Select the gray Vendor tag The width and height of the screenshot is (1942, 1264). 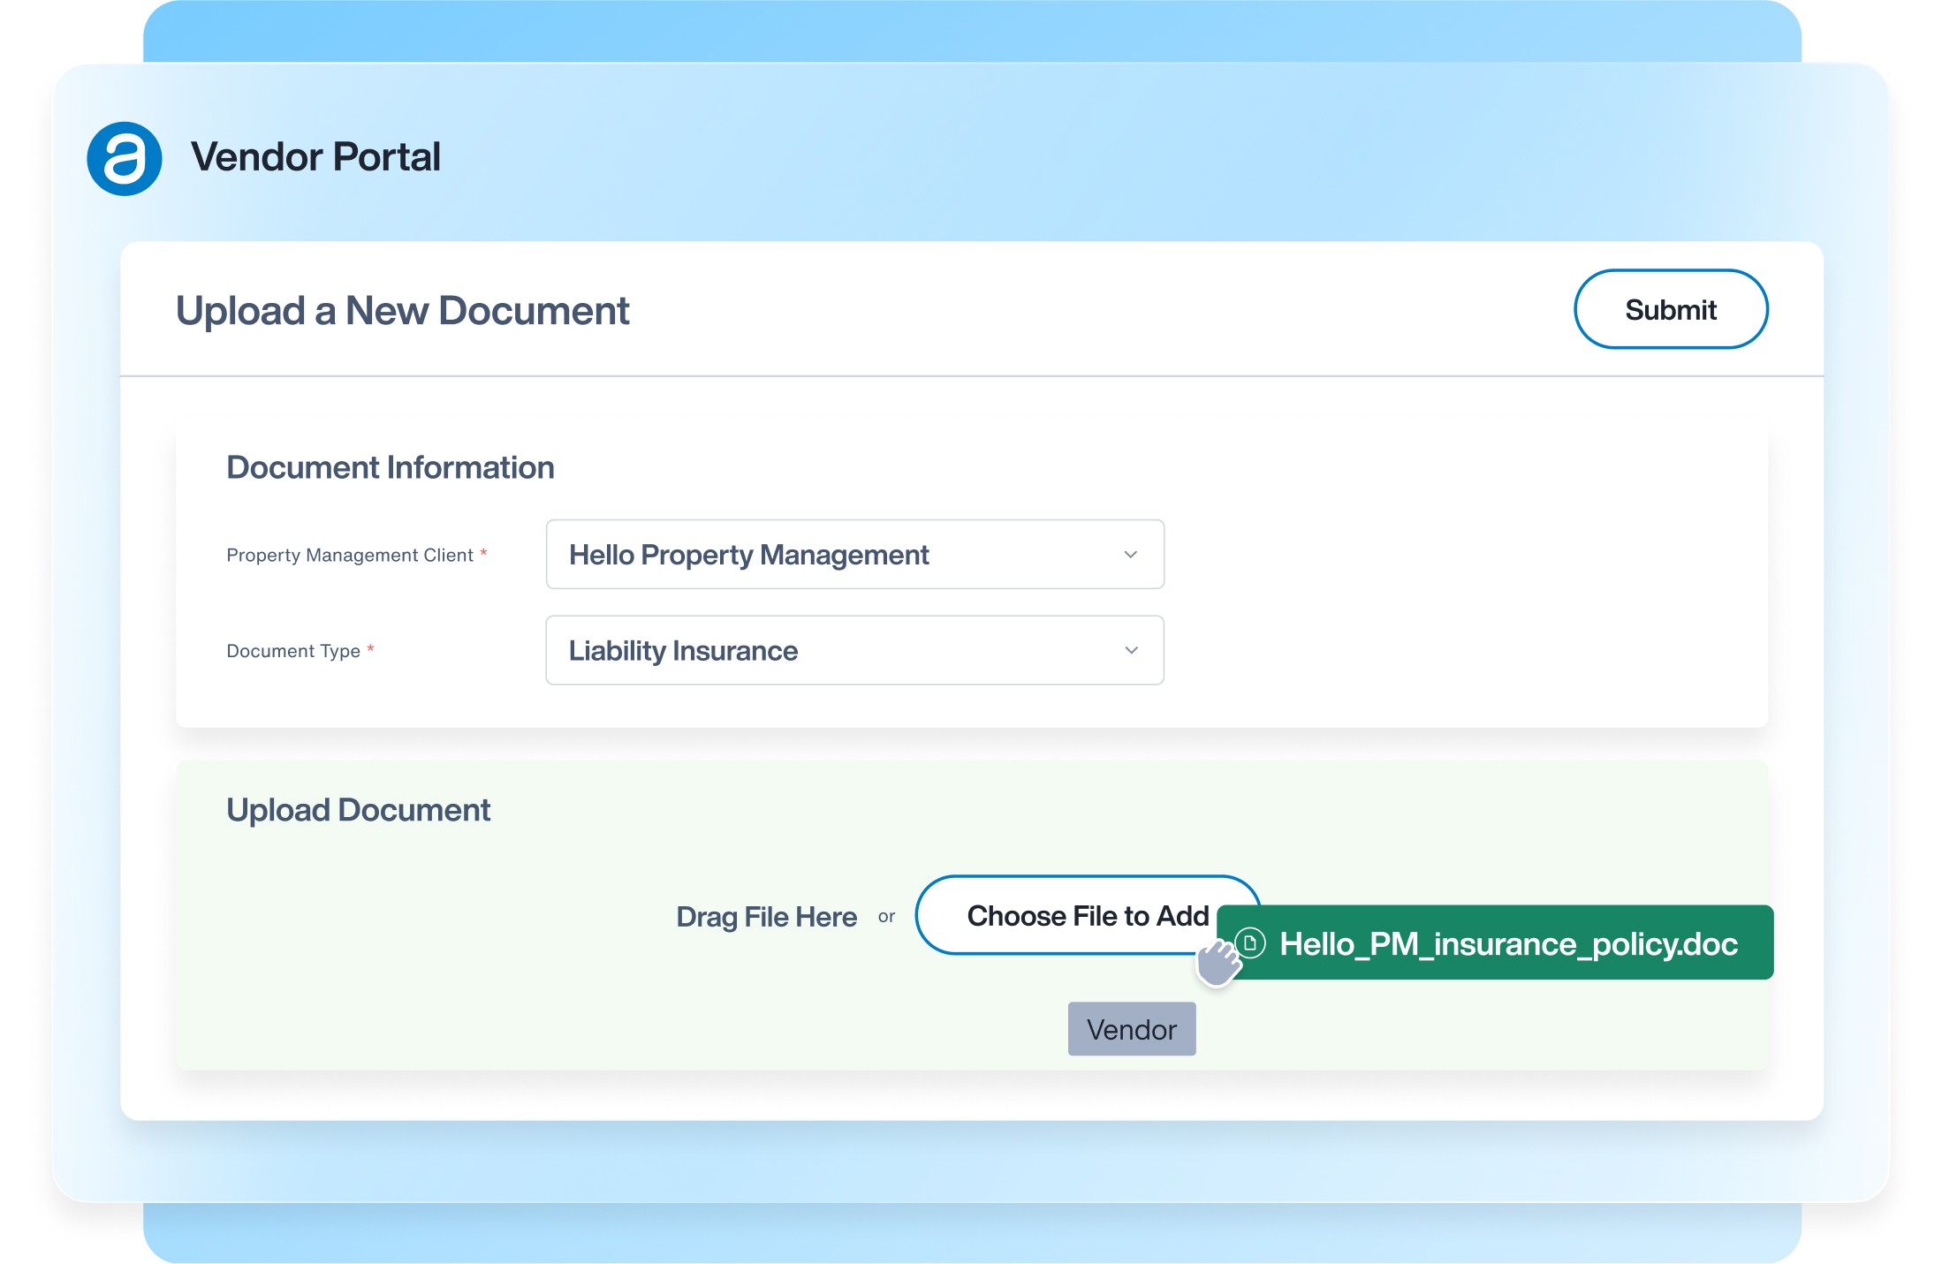(x=1131, y=1029)
